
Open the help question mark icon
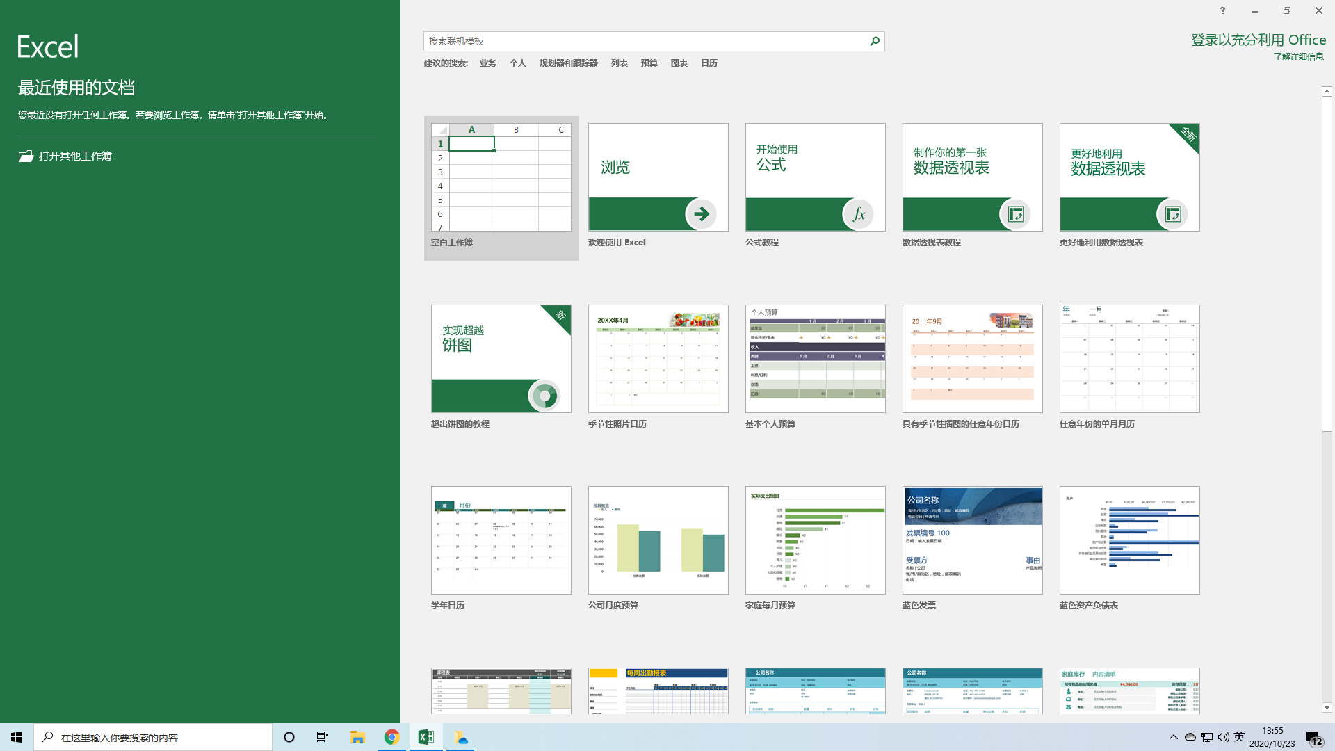[1222, 10]
